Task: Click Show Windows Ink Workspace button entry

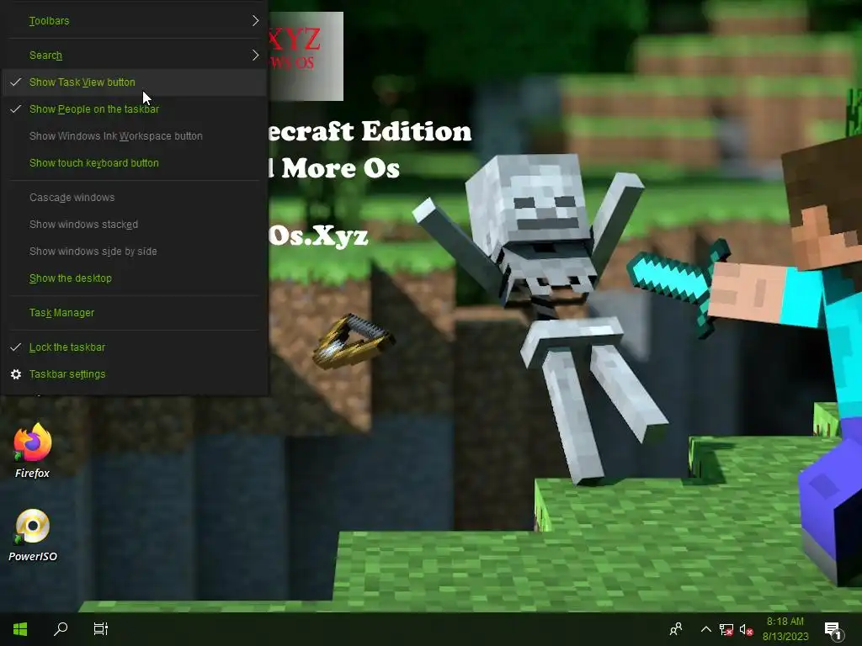Action: click(134, 136)
